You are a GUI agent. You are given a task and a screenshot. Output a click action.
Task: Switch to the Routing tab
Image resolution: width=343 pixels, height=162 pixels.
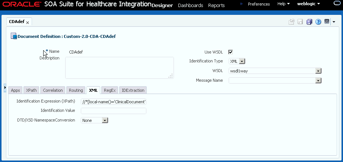76,90
